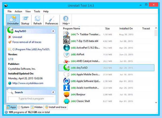Sort by the Size column header
162x118 pixels.
(107, 28)
